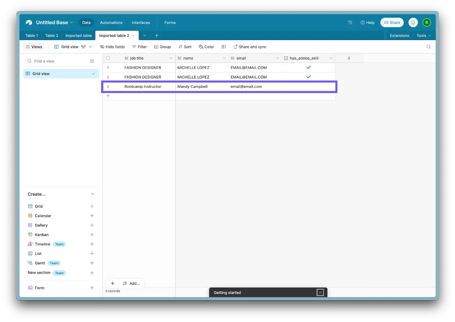Click Hide fields button

(112, 47)
